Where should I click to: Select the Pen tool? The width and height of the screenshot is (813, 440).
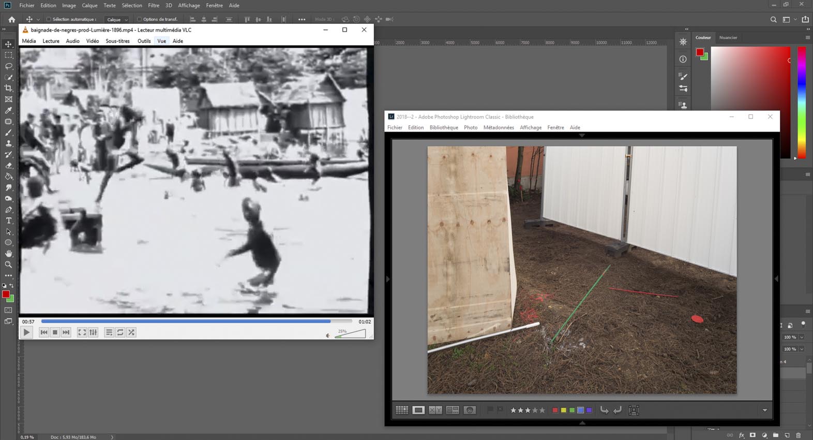(8, 210)
